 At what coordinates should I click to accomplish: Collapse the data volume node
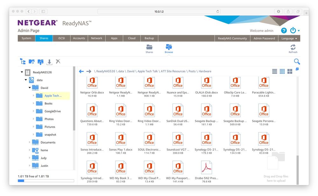[26, 80]
